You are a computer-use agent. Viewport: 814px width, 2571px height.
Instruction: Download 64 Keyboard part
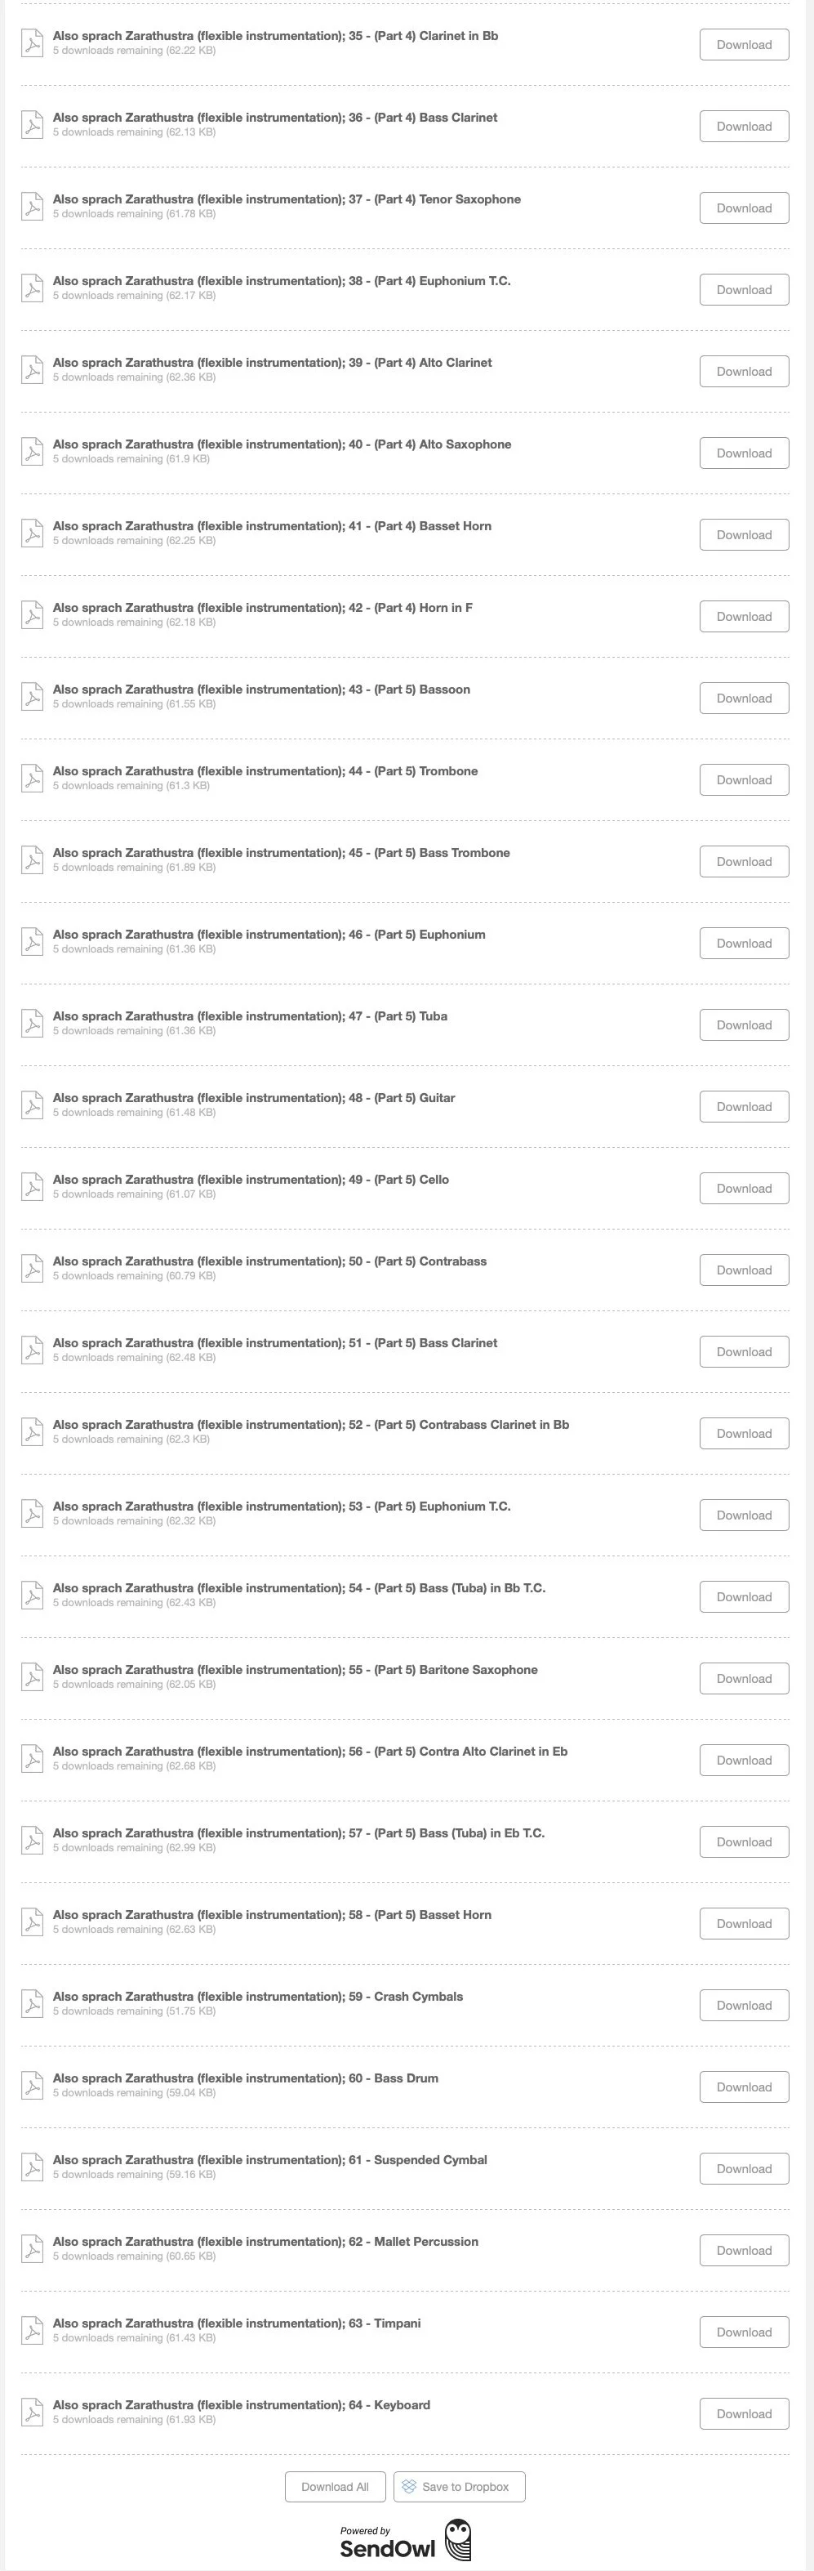[744, 2413]
